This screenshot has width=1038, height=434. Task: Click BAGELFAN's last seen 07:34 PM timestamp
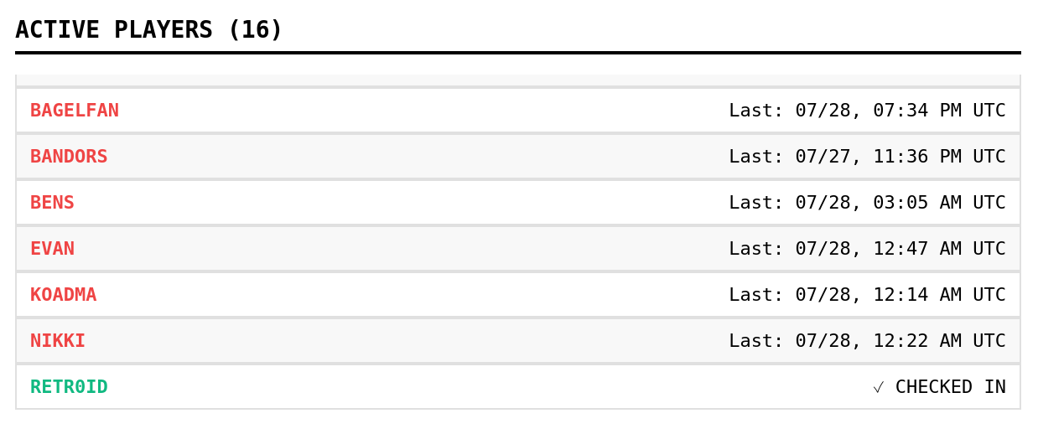(x=867, y=111)
